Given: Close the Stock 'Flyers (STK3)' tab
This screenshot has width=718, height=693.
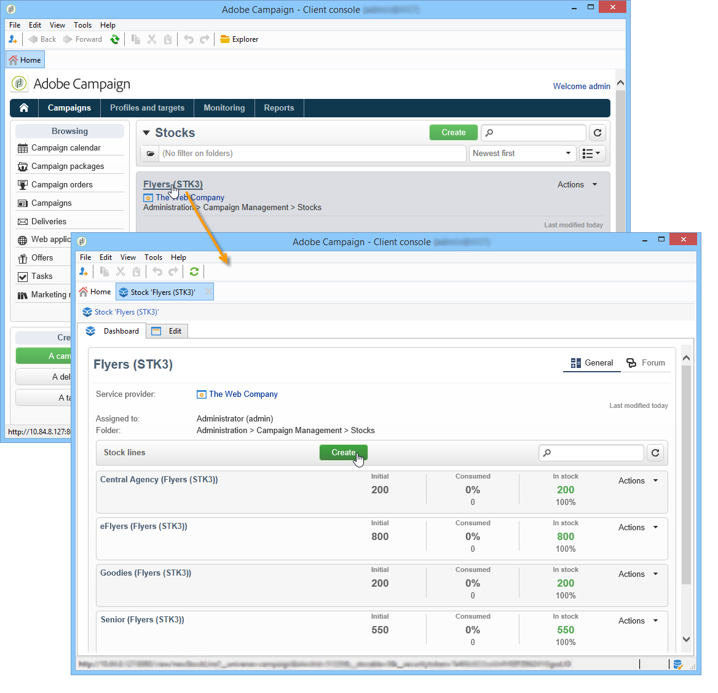Looking at the screenshot, I should pos(208,292).
